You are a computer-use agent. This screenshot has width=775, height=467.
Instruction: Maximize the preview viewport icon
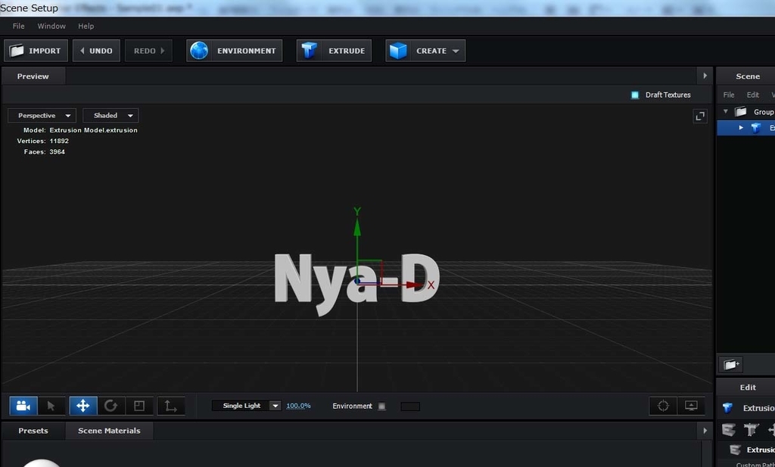[700, 116]
